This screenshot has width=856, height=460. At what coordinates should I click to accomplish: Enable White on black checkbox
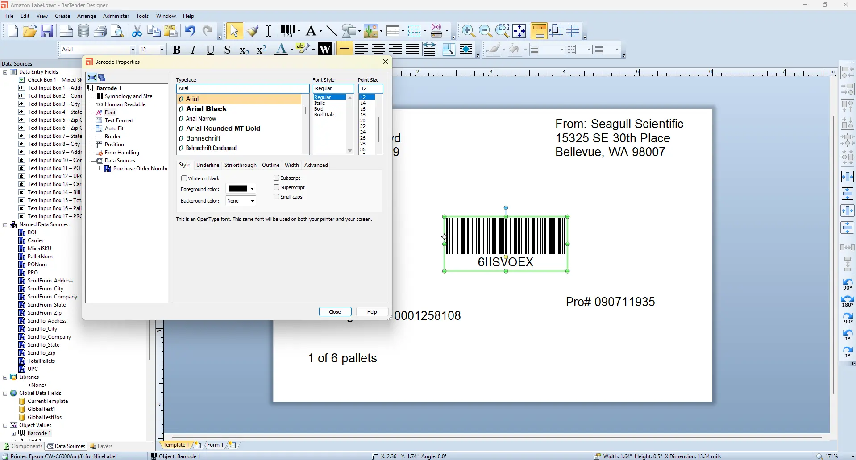click(184, 178)
